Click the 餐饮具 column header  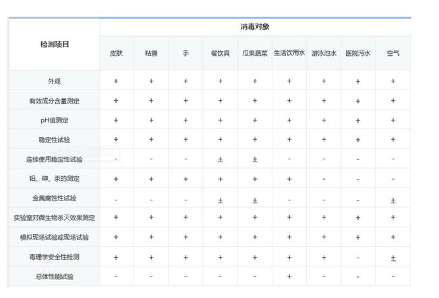(220, 53)
